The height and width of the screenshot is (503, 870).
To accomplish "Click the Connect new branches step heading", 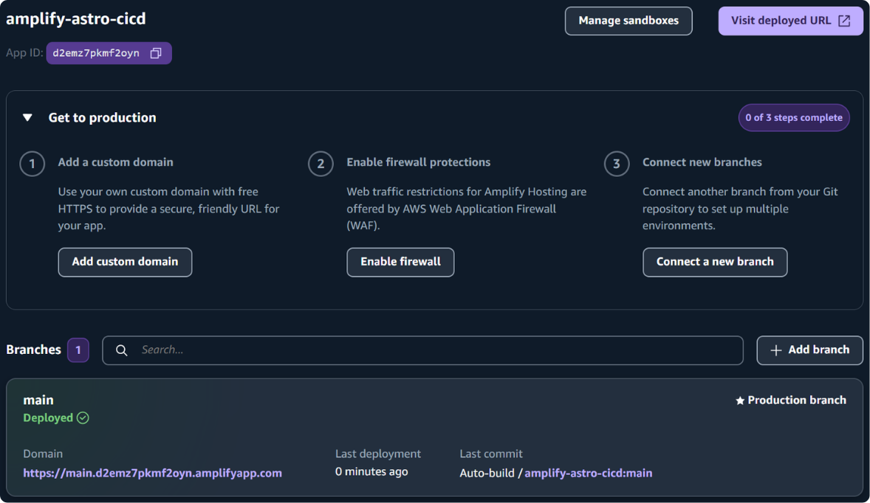I will (x=702, y=162).
